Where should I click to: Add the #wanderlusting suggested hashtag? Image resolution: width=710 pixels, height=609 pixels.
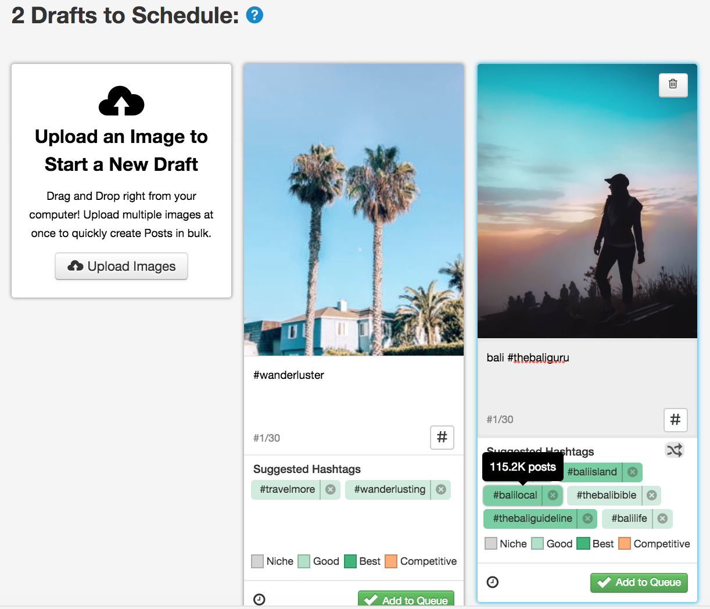click(389, 489)
